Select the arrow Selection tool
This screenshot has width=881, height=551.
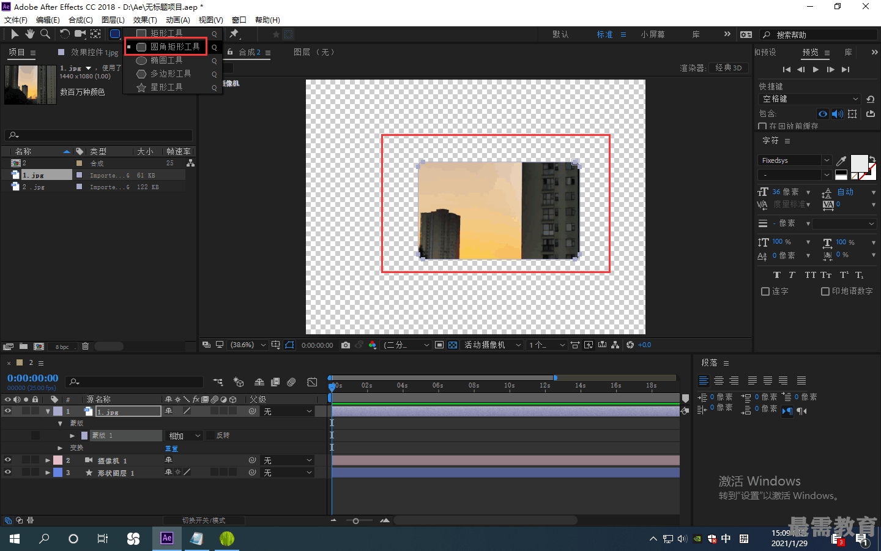point(15,34)
